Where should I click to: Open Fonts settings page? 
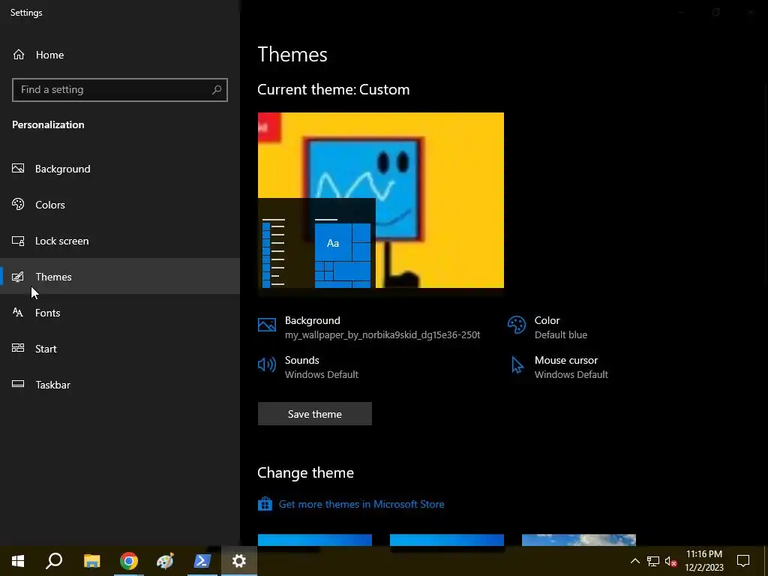(x=120, y=313)
